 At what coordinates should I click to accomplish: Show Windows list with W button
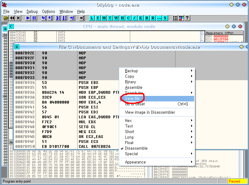pyautogui.click(x=116, y=18)
